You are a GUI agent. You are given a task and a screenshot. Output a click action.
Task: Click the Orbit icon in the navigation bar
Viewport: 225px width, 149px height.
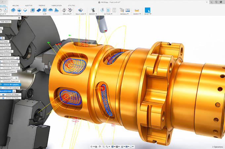[x=92, y=147]
